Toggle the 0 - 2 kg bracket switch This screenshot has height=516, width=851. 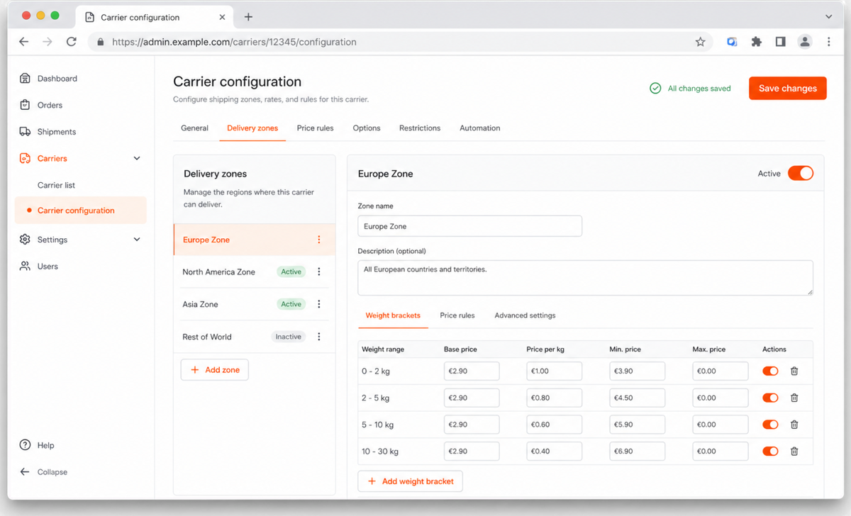770,371
